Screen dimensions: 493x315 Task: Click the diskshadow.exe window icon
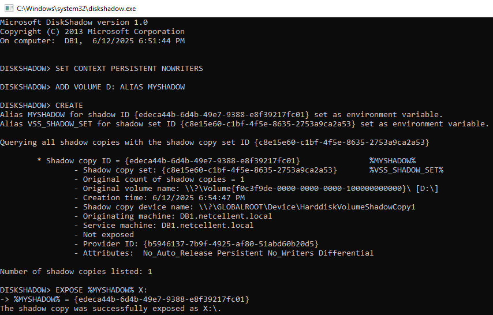click(x=9, y=8)
